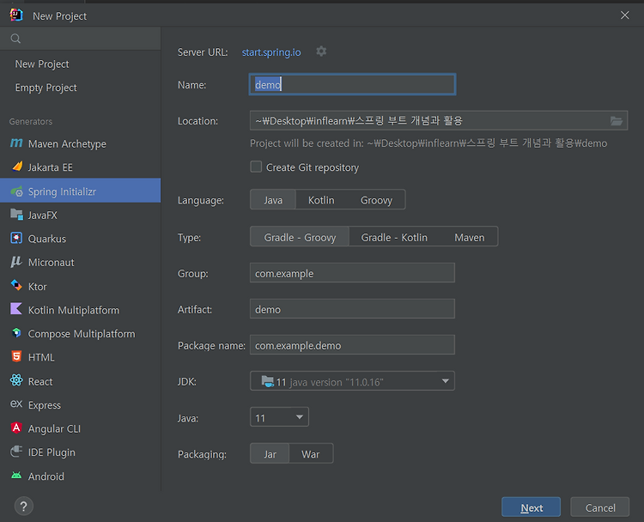Click the Next button
The image size is (644, 522).
click(x=531, y=507)
